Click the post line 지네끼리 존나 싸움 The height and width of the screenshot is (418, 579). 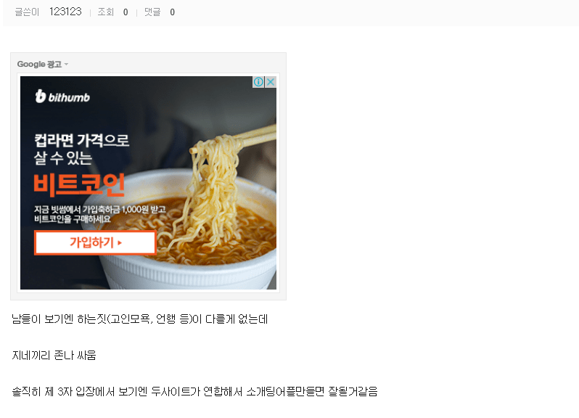[54, 355]
